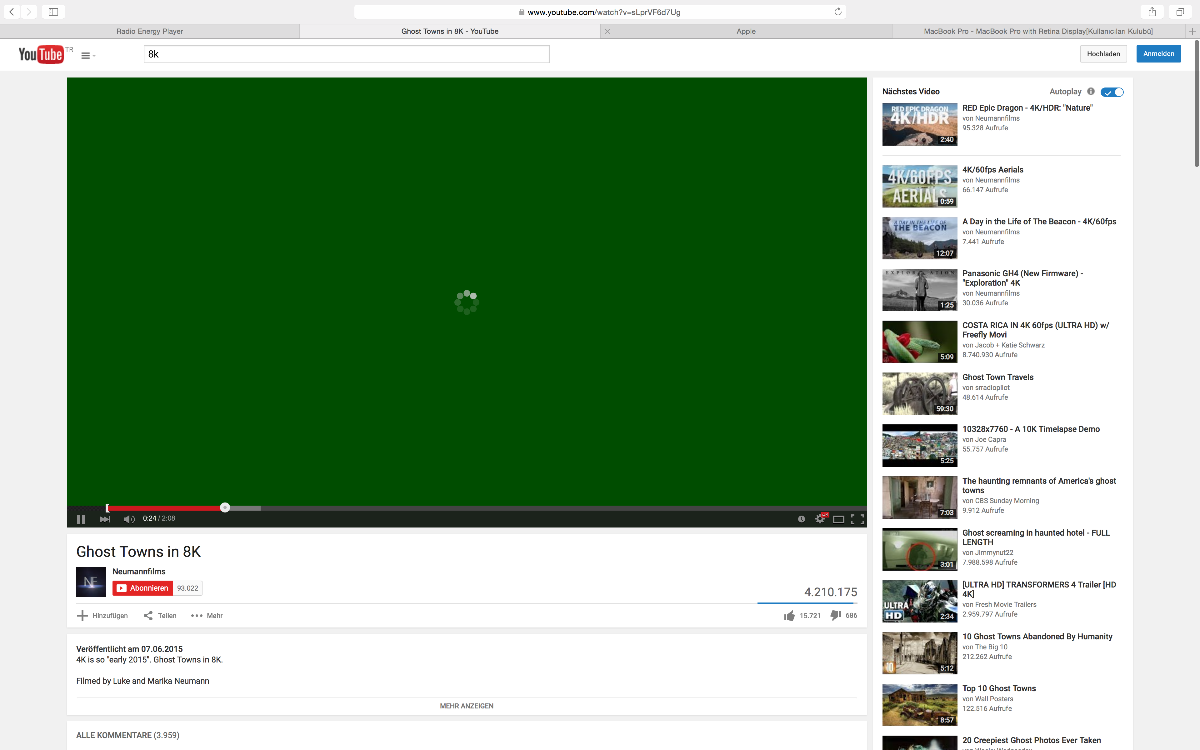Open Top 10 Ghost Towns thumbnail
Image resolution: width=1200 pixels, height=750 pixels.
(x=920, y=705)
